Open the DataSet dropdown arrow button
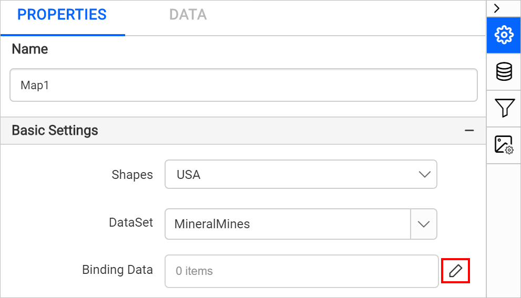This screenshot has width=521, height=298. pos(424,224)
